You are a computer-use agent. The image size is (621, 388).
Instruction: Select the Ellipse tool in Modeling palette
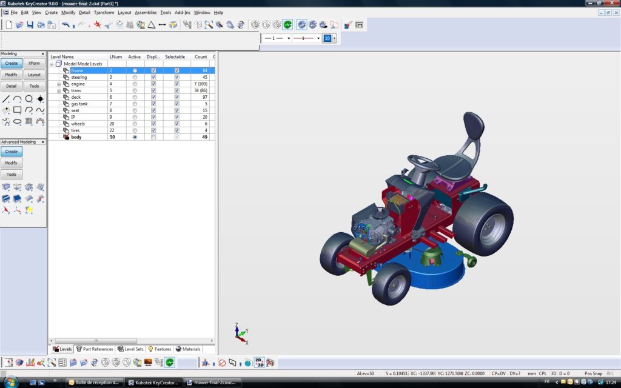[18, 121]
